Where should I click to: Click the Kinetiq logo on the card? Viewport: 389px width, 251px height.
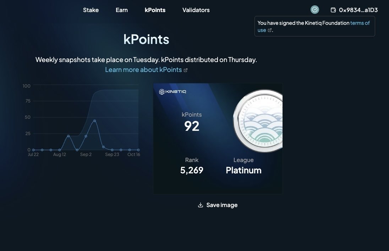172,92
